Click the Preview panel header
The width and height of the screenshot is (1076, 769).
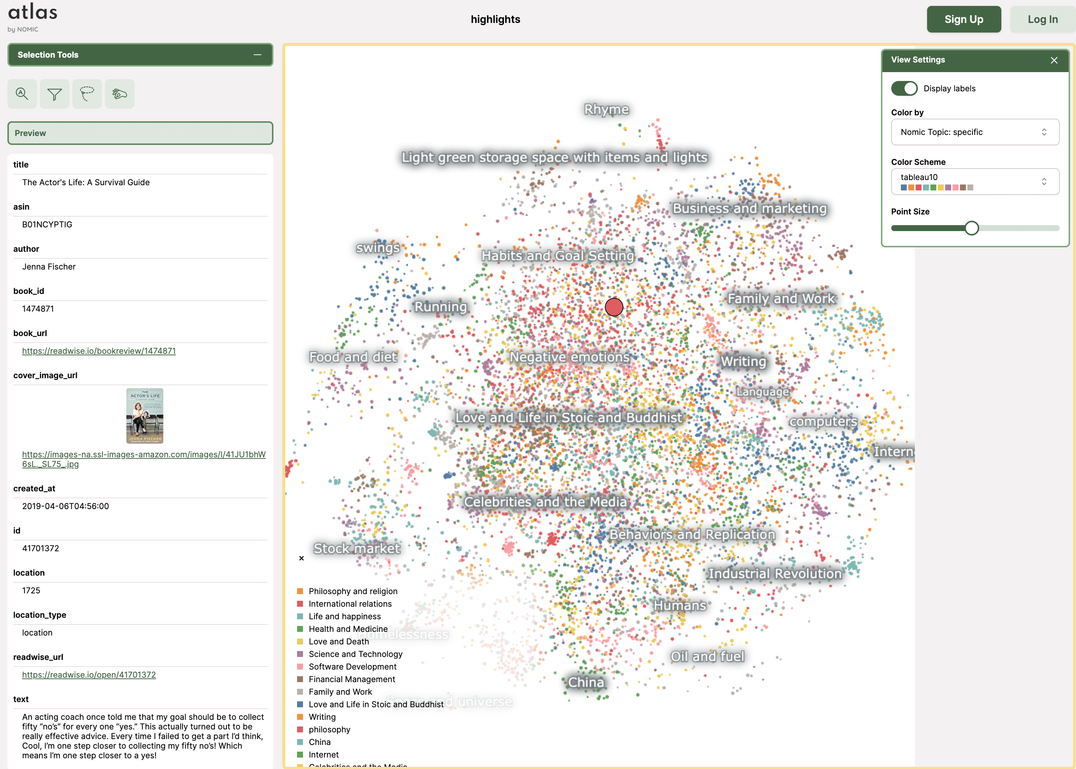(x=140, y=133)
